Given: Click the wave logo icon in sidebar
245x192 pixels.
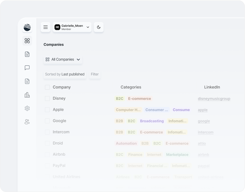Looking at the screenshot, I should [x=27, y=27].
